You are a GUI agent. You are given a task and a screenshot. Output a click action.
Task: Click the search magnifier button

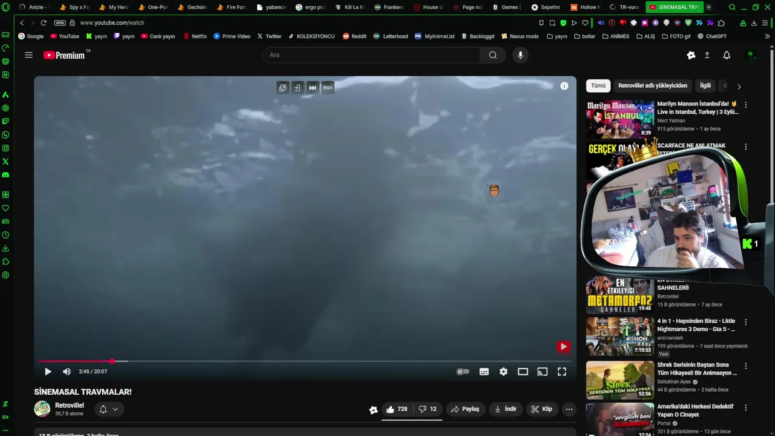493,55
